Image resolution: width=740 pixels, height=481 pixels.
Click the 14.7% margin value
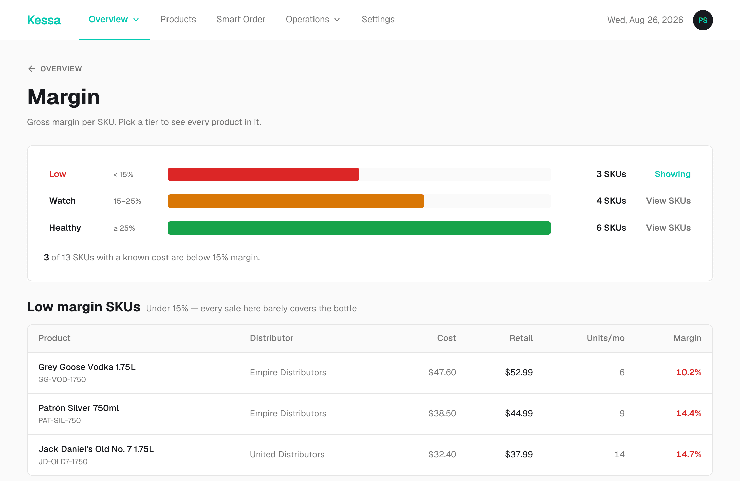pos(689,454)
